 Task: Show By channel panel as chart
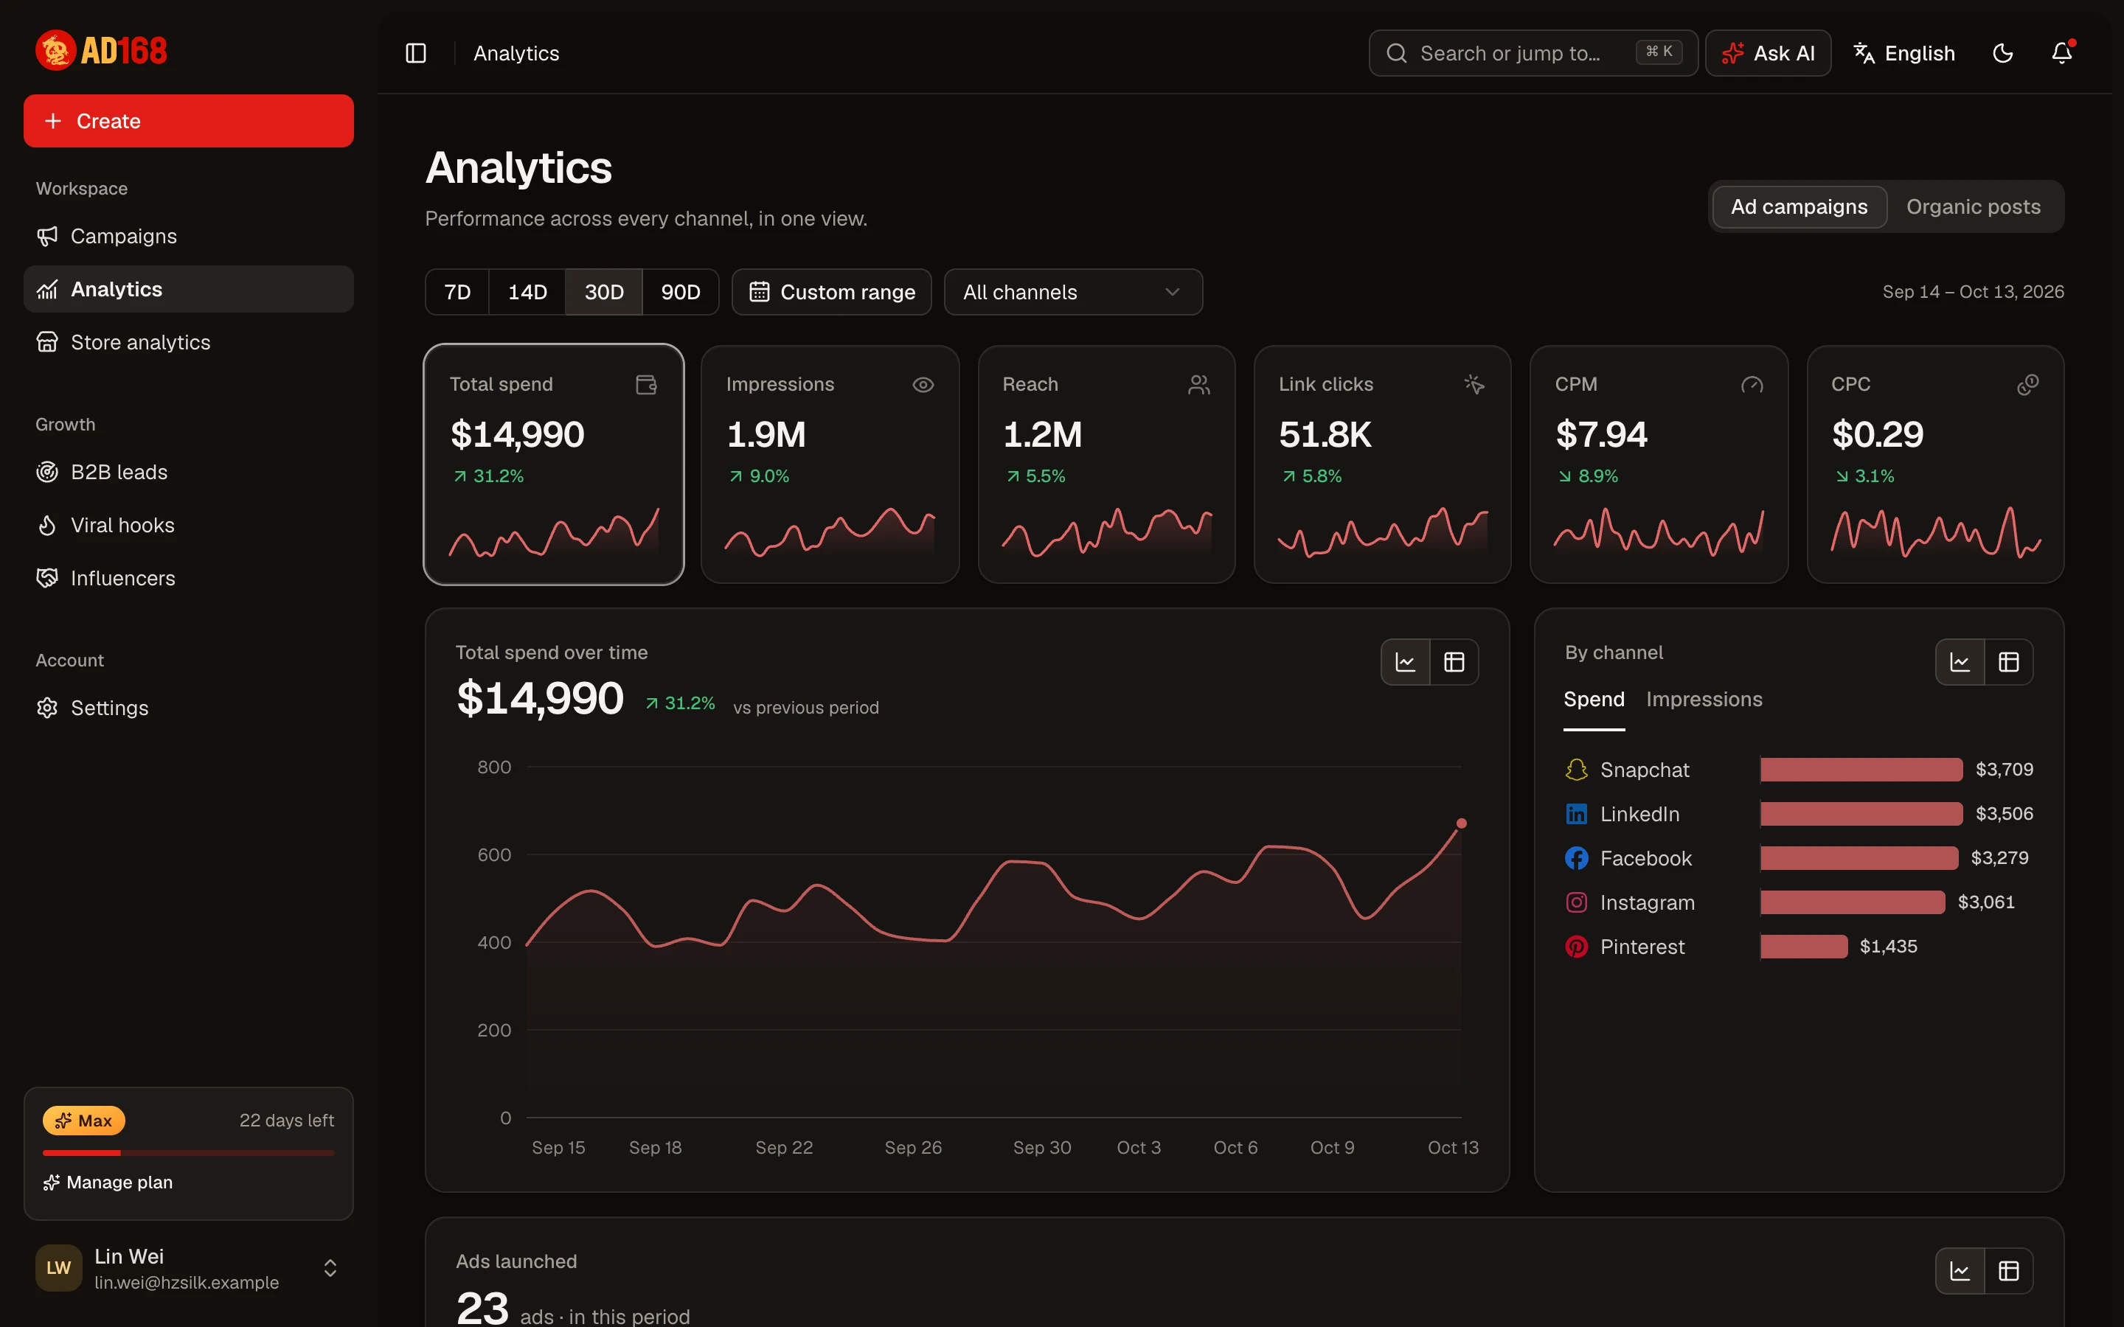(1961, 662)
